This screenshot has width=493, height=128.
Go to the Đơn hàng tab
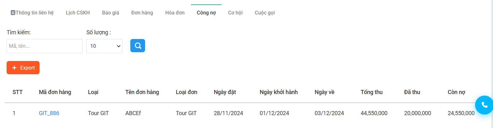(x=142, y=13)
